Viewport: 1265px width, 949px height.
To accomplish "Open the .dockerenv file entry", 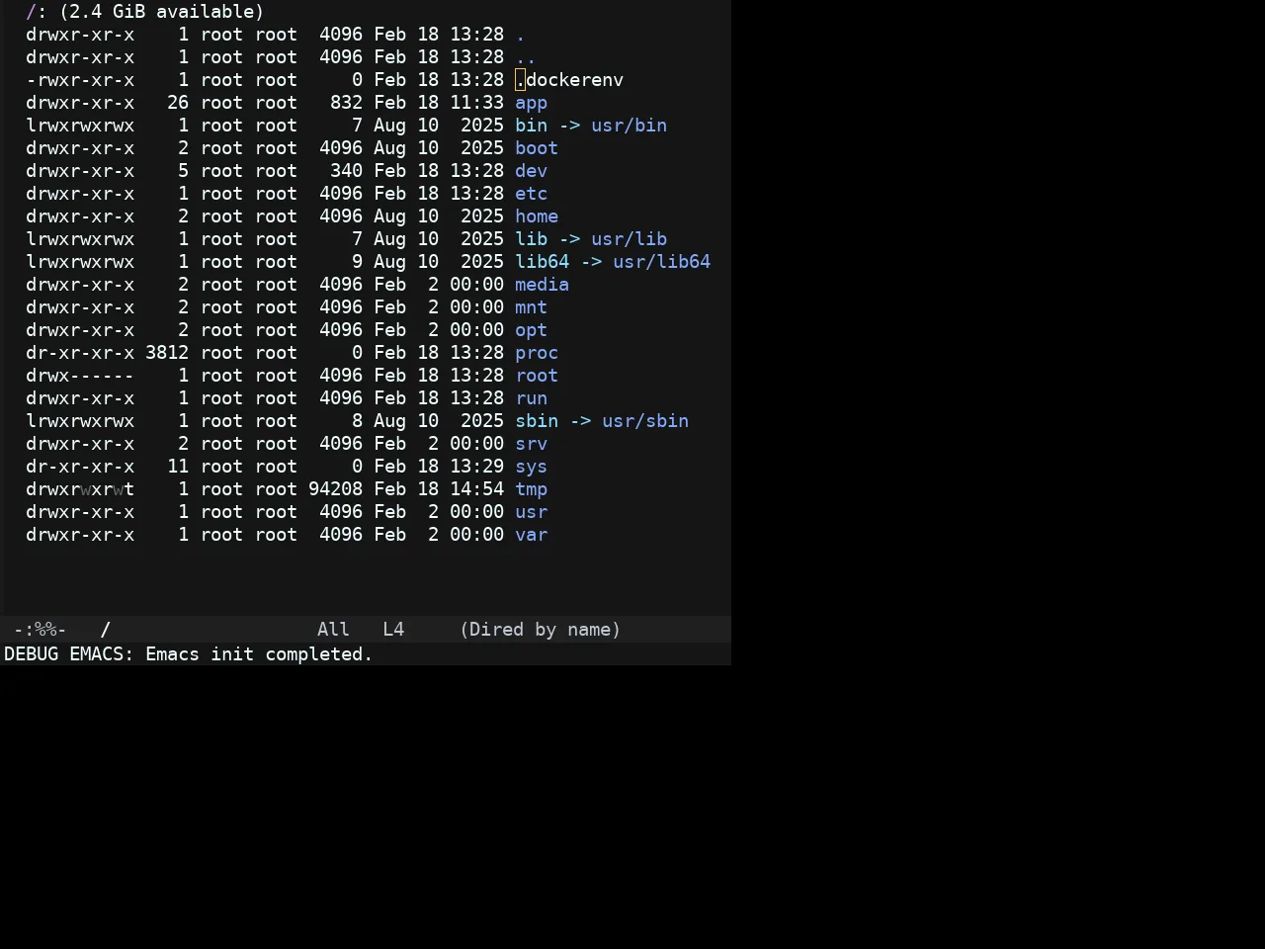I will (569, 80).
